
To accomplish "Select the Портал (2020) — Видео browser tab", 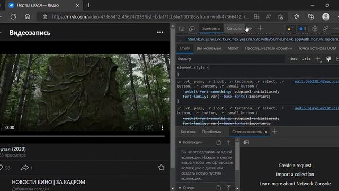I will [x=44, y=5].
